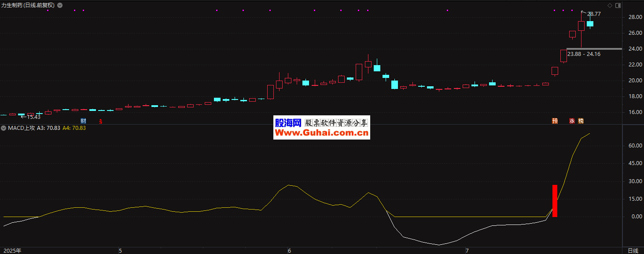
Task: Select the A3: 70.83 indicator value
Action: [x=48, y=128]
